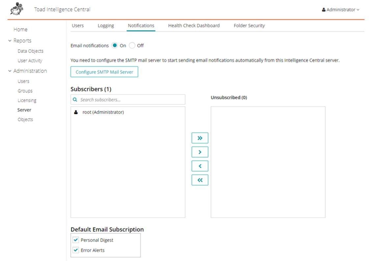Click the Search subscribers input field
This screenshot has height=261, width=378.
tap(128, 99)
